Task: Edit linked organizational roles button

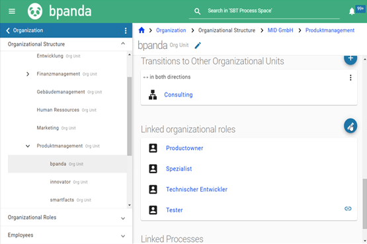Action: (x=350, y=126)
